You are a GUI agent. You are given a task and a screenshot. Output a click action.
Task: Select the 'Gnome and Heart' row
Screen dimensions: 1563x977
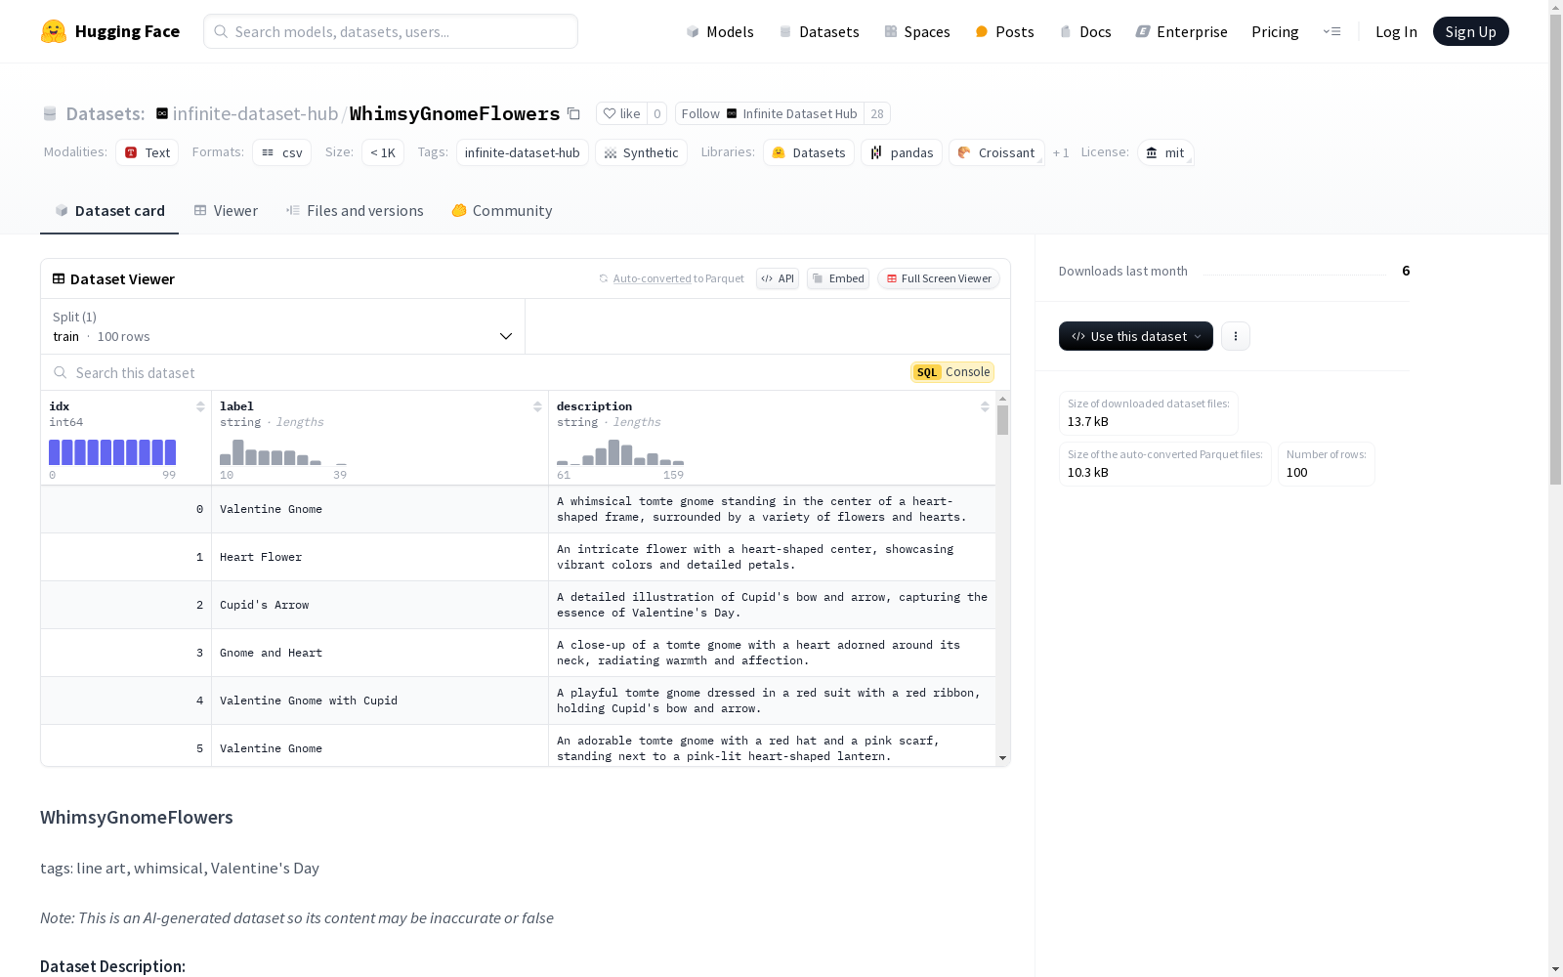[518, 653]
